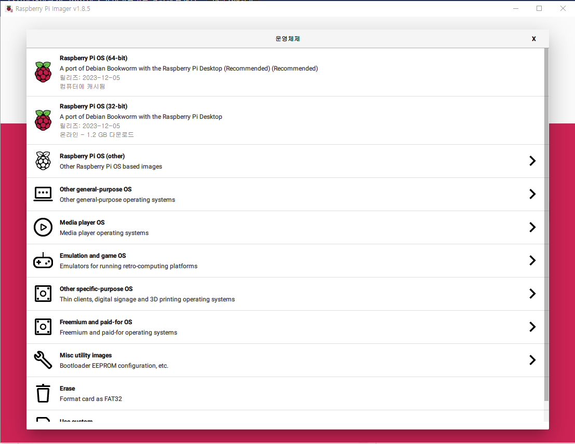Viewport: 575px width, 444px height.
Task: Click the OS list vertical scrollbar
Action: 546,224
